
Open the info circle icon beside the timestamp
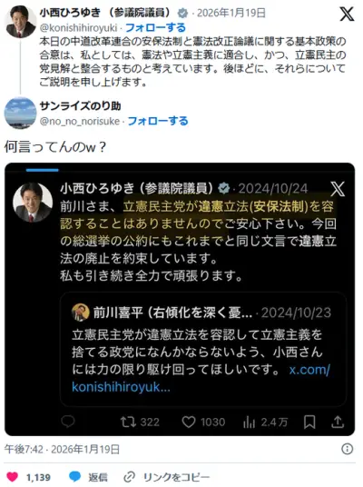(347, 449)
